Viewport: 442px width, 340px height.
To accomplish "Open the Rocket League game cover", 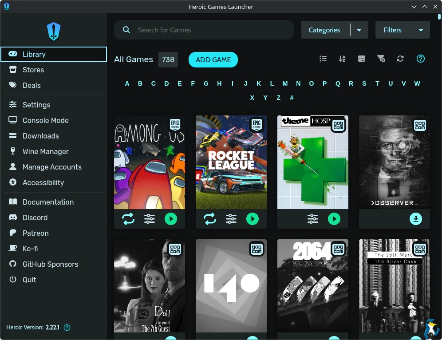I will [231, 162].
